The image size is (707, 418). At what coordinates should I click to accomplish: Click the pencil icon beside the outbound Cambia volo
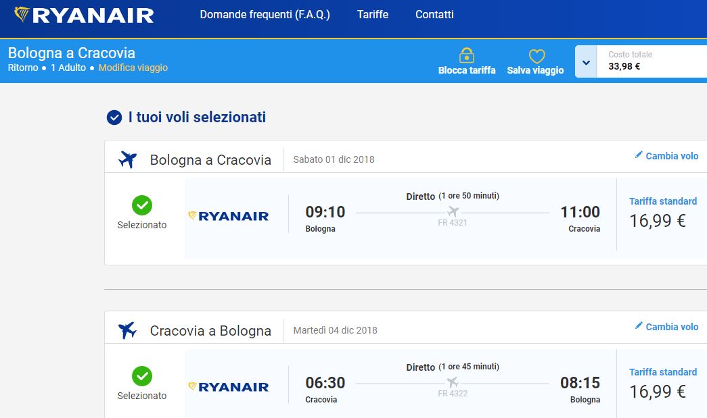[639, 155]
